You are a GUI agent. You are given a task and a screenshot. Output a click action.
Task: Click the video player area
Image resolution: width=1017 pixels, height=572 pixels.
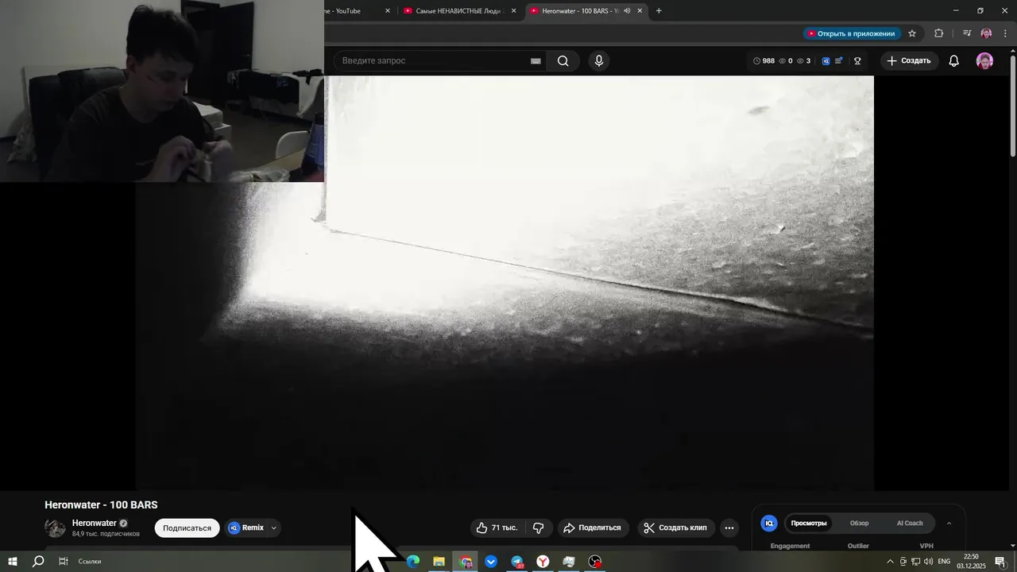click(x=505, y=283)
